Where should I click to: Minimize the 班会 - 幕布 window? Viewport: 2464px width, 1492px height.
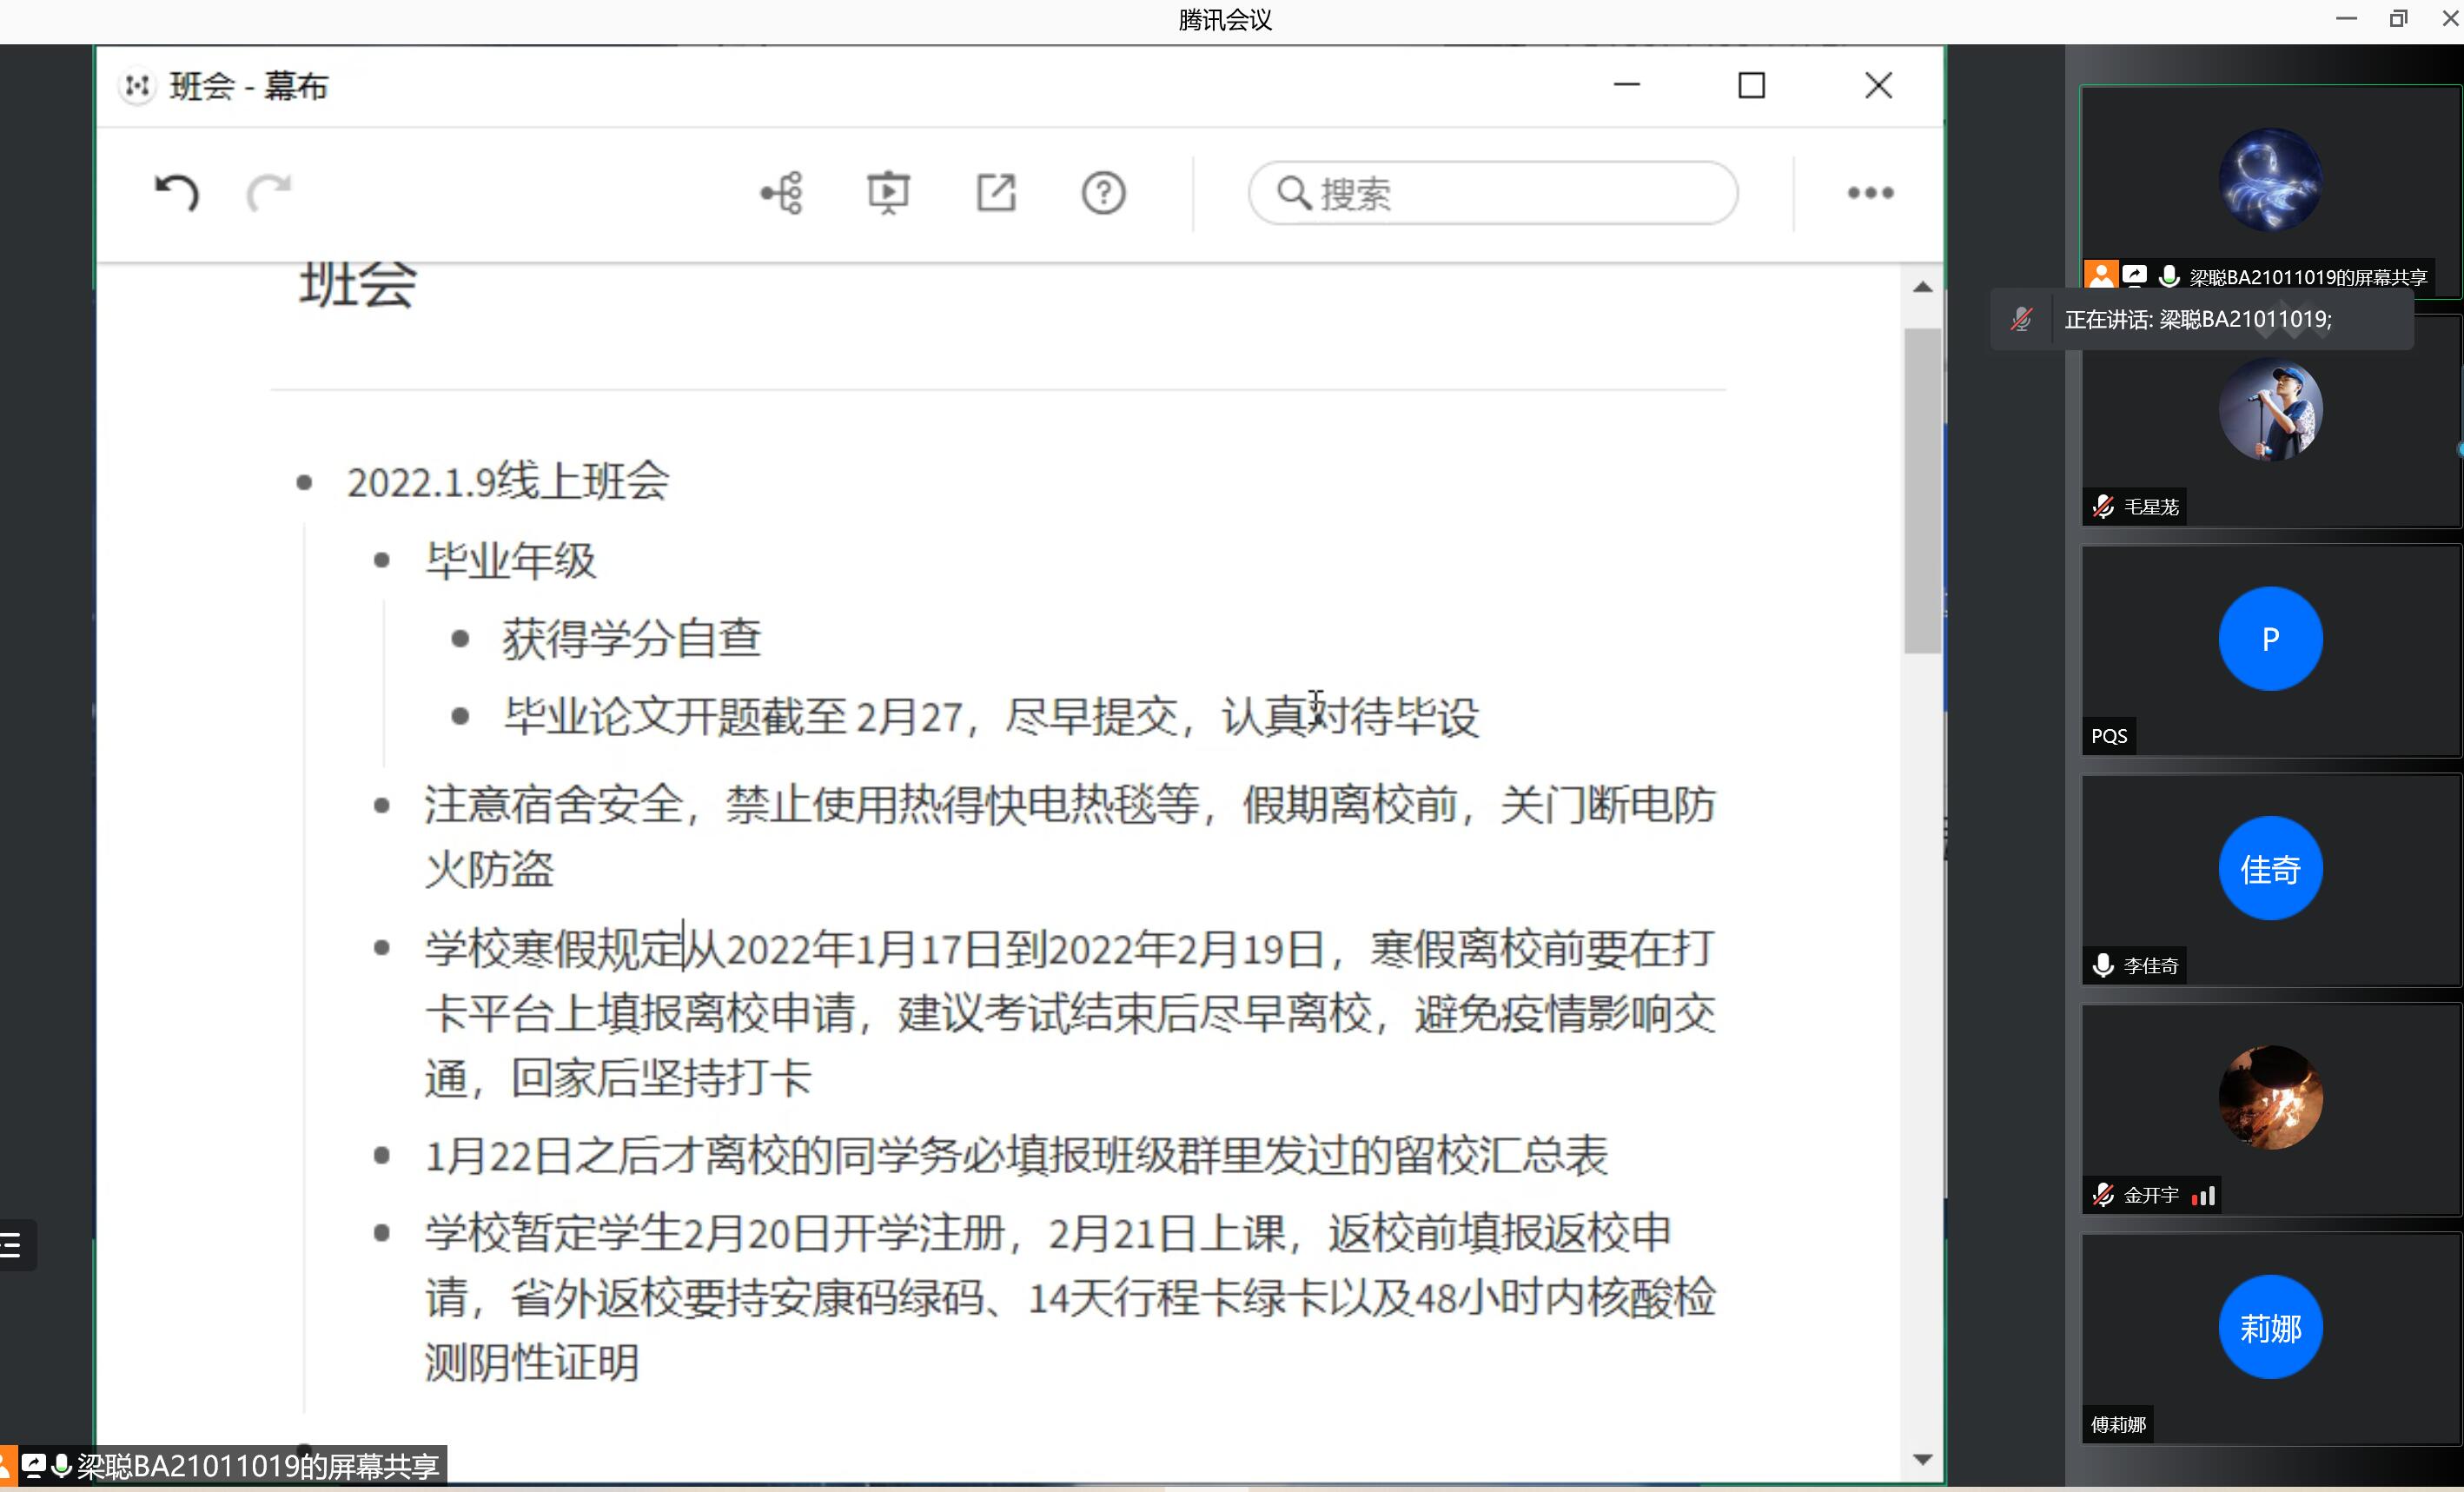click(x=1627, y=86)
